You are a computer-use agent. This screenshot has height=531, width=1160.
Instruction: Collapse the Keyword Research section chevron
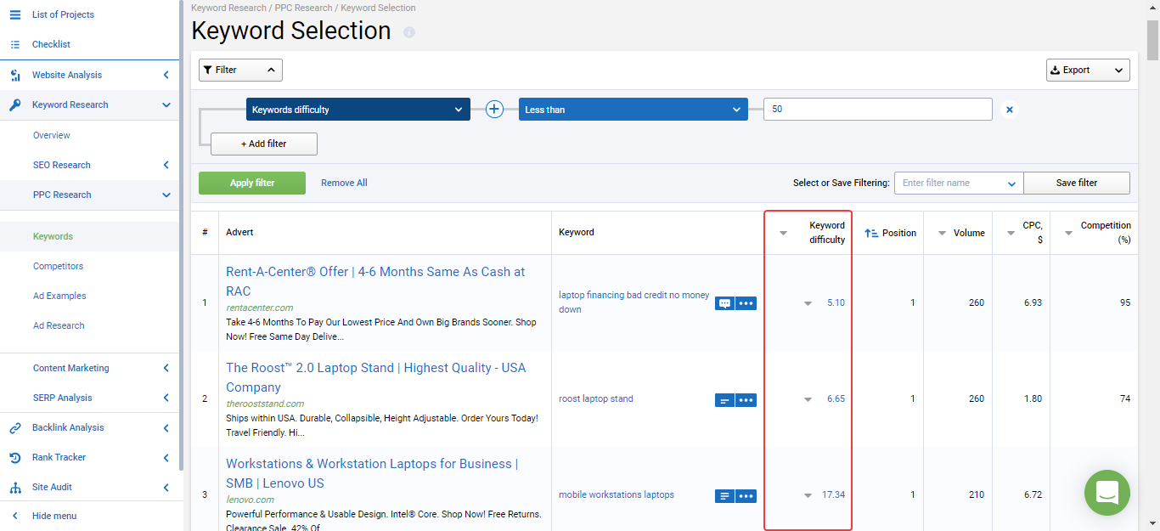click(x=166, y=105)
